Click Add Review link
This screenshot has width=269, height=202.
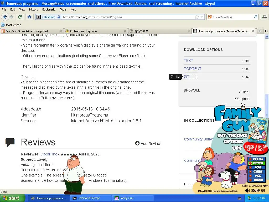tap(148, 143)
